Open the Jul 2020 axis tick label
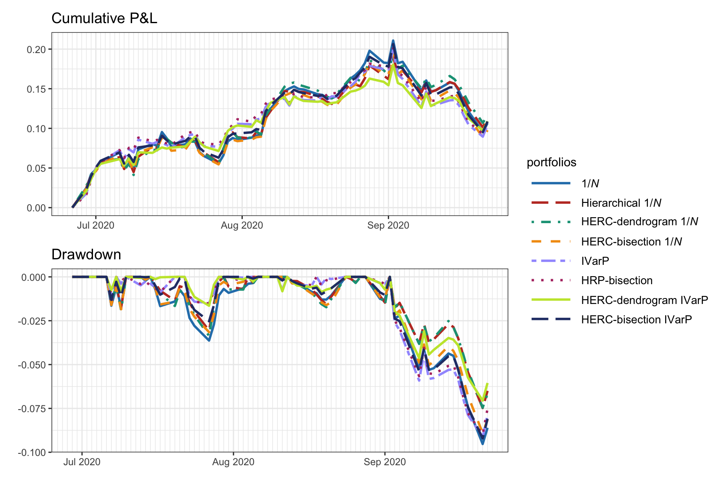 pyautogui.click(x=95, y=225)
